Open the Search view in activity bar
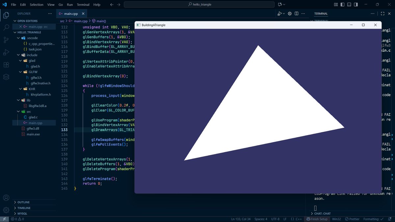 (x=6, y=28)
